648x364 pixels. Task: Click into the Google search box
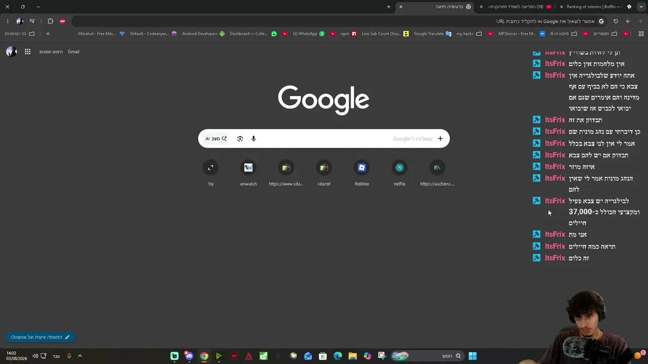(324, 139)
